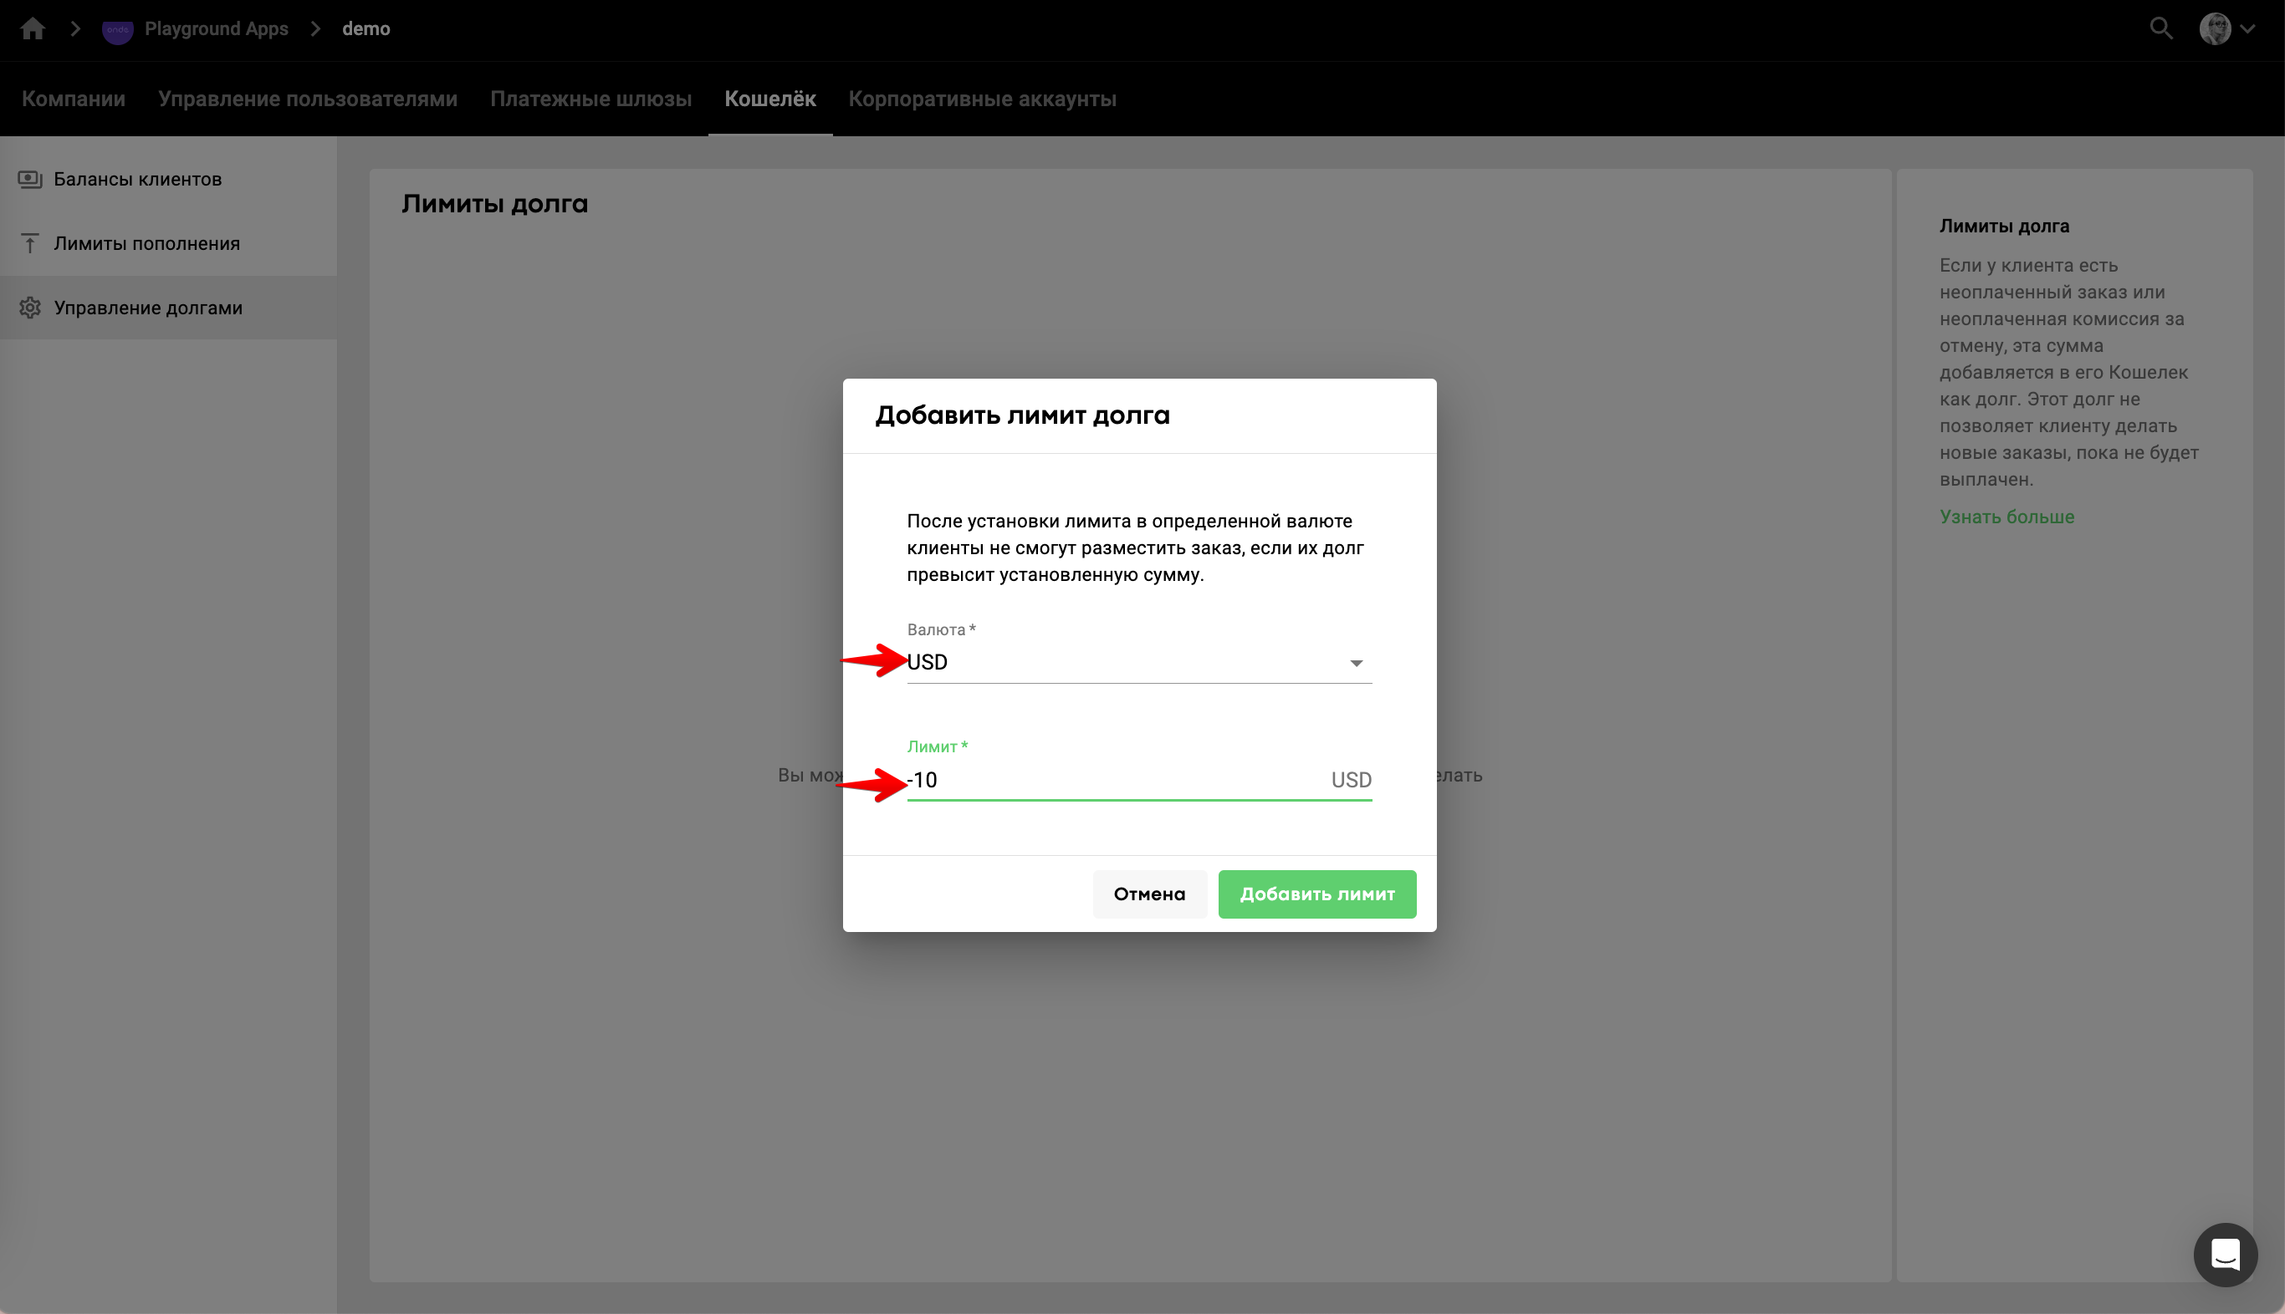
Task: Click the client balances money icon
Action: click(x=30, y=179)
